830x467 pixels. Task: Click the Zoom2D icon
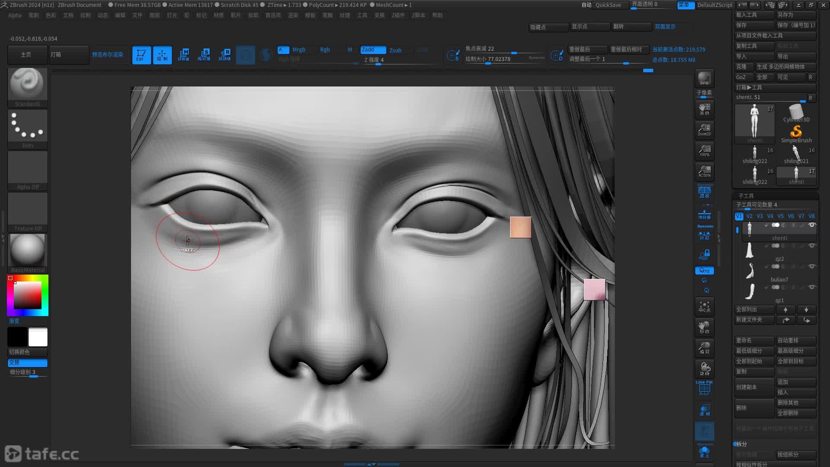pyautogui.click(x=704, y=130)
